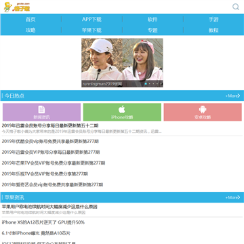Open the 安卓攻略 android icon tile
244x244 pixels.
click(x=203, y=113)
